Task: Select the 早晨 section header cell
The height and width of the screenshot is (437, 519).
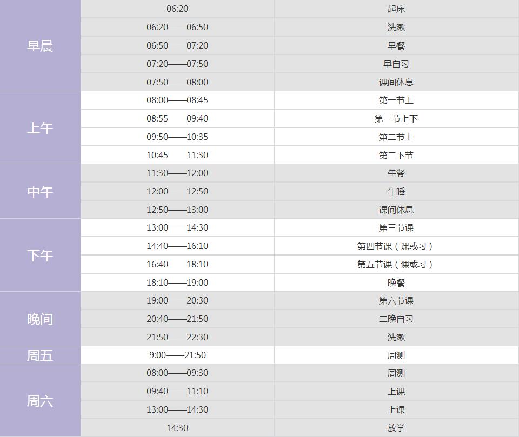Action: pos(40,45)
